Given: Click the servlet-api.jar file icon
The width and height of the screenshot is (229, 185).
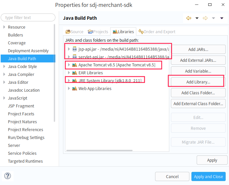Looking at the screenshot, I should point(75,57).
